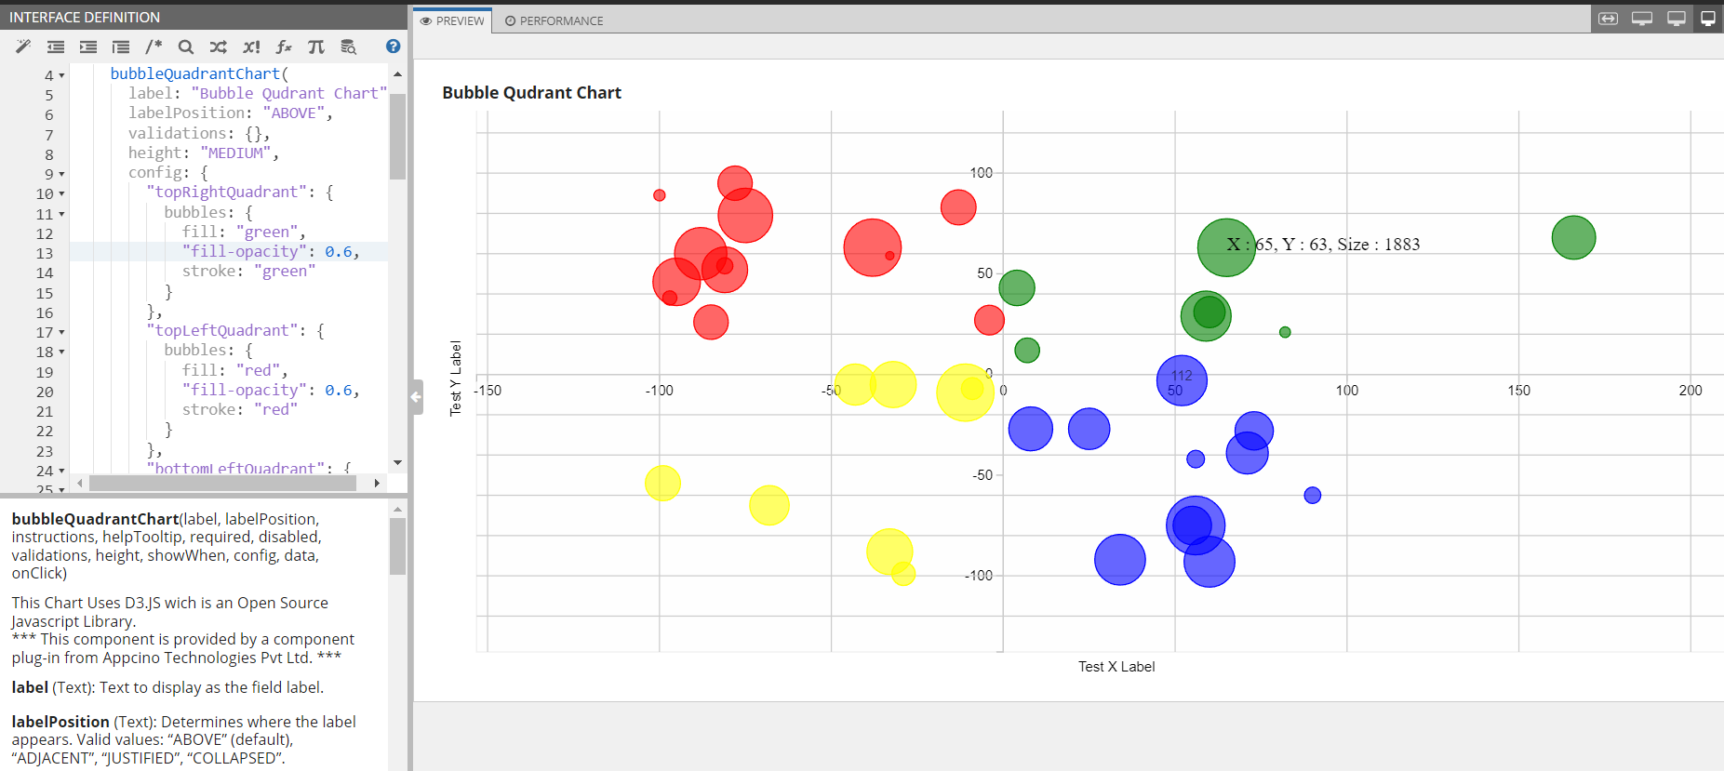Click the comment toggle icon
This screenshot has width=1724, height=771.
[x=154, y=47]
